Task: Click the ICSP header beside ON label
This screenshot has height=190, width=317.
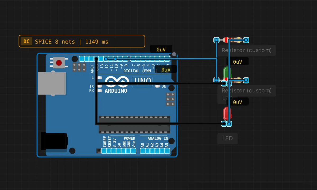Action: [170, 99]
